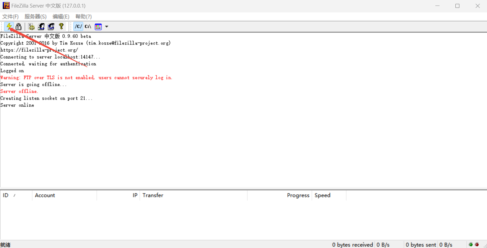Screen dimensions: 487x248
Task: Click the 就绪 status text
Action: (5, 245)
